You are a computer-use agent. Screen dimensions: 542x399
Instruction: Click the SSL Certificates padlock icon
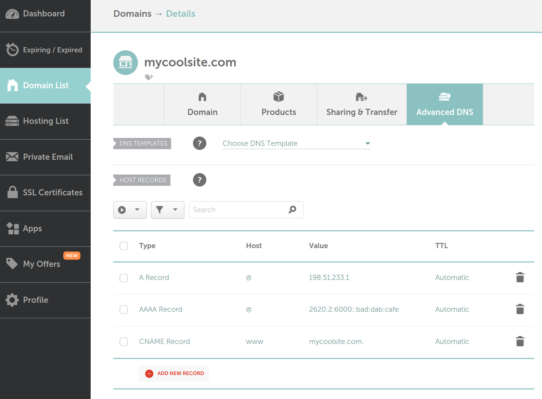point(13,192)
